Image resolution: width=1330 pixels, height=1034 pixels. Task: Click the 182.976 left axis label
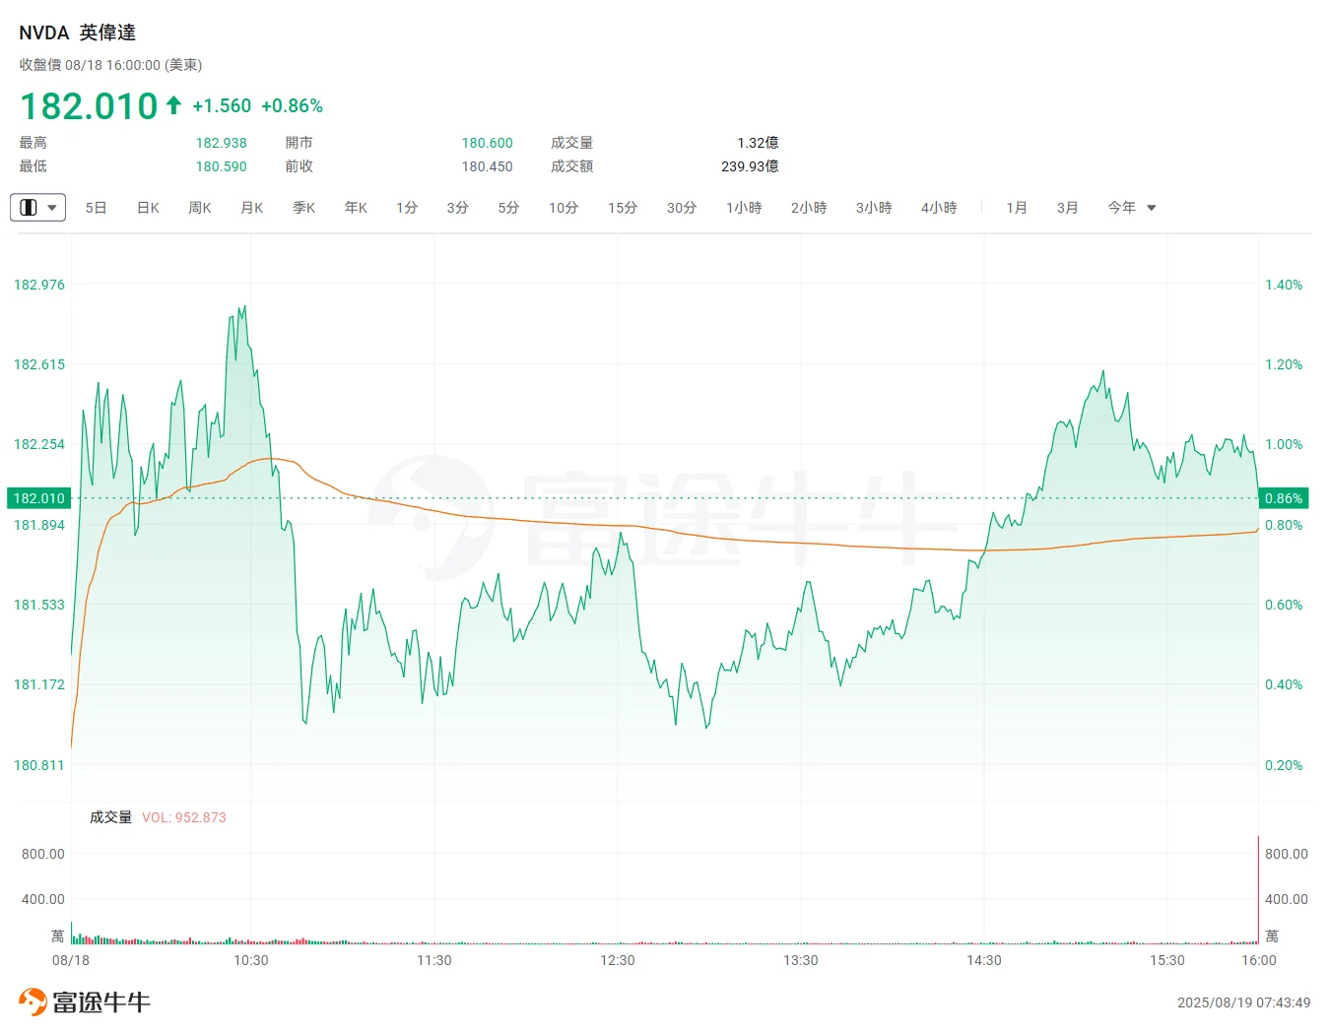click(39, 285)
